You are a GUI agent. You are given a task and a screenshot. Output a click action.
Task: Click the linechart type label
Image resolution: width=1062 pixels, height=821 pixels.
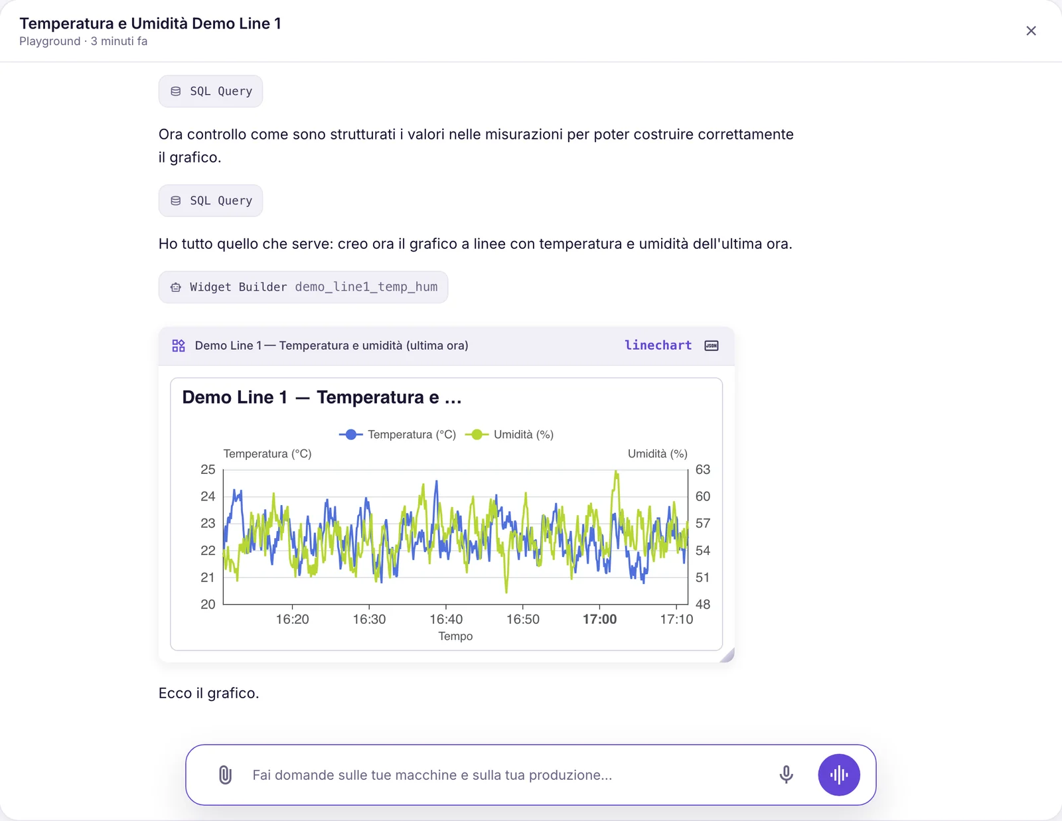tap(658, 345)
